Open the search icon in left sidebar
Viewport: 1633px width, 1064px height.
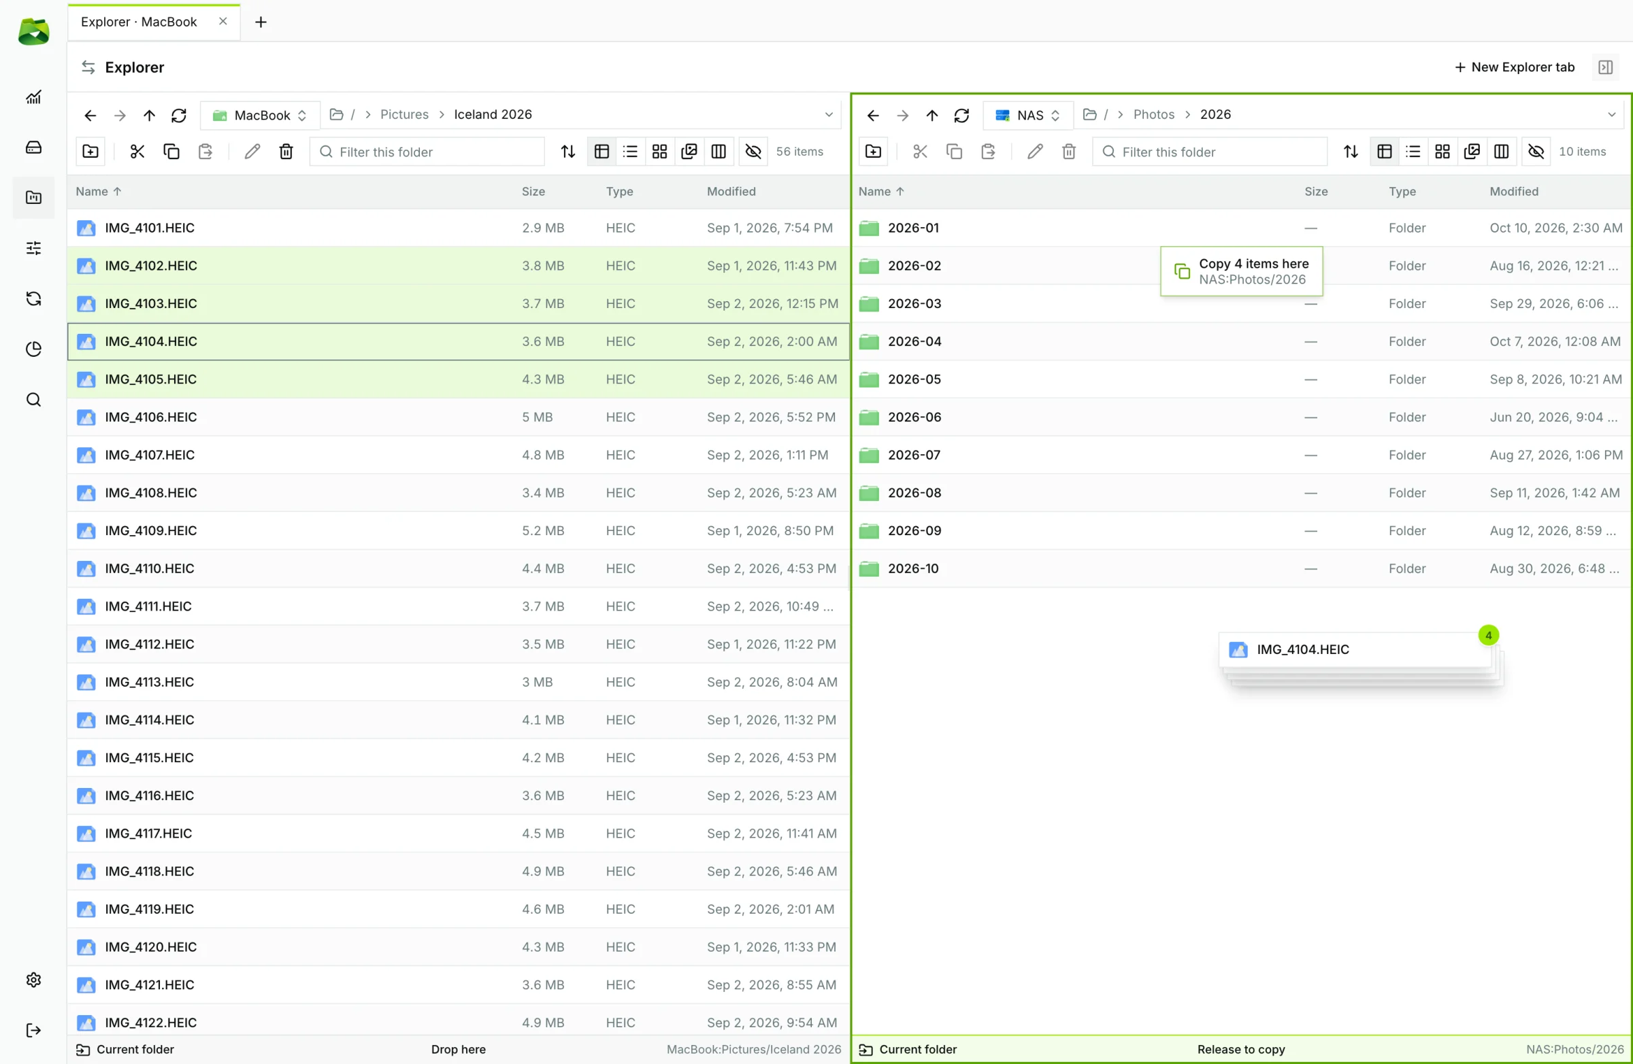pyautogui.click(x=33, y=400)
